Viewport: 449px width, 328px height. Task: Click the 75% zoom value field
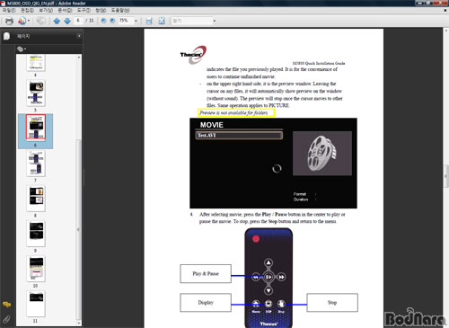tap(125, 21)
